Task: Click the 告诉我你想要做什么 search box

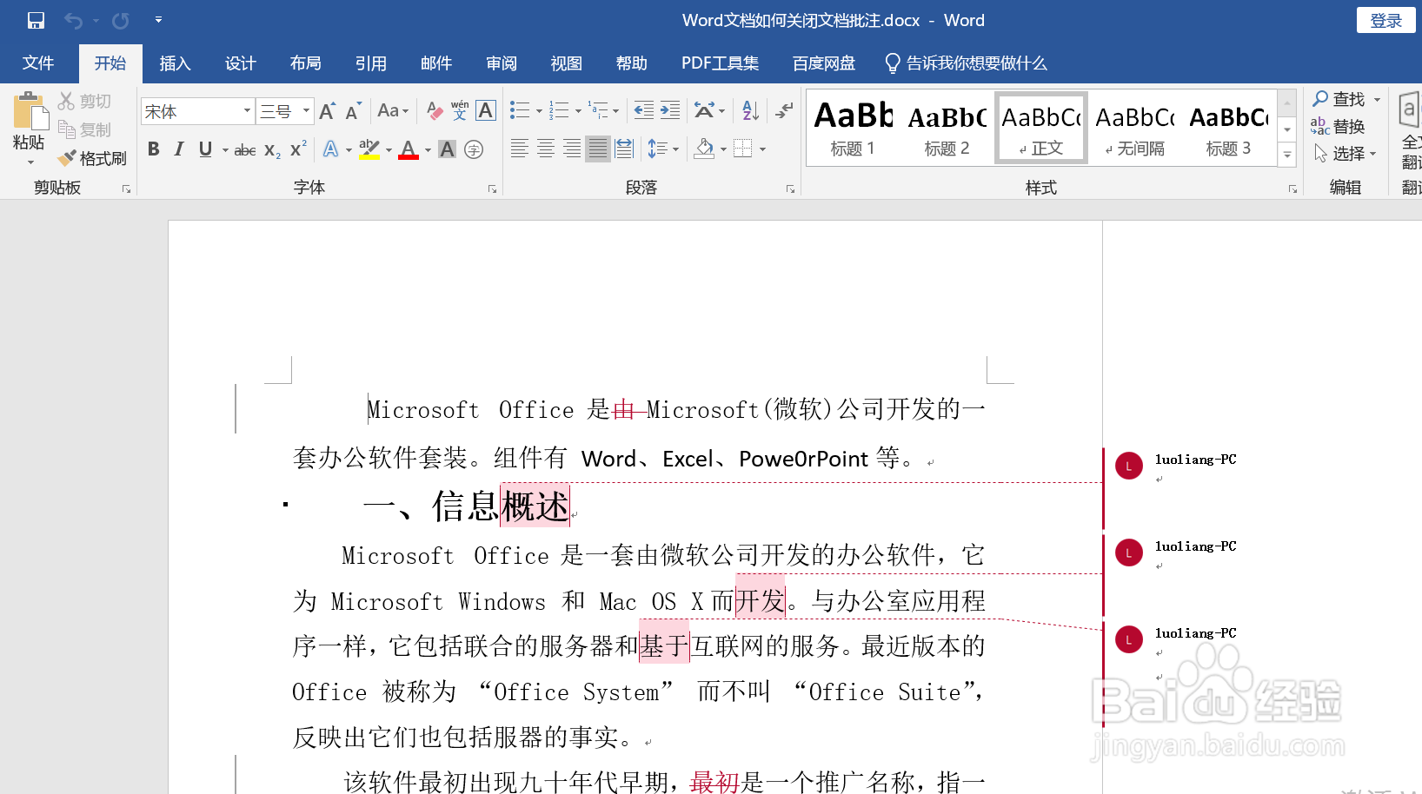Action: tap(967, 63)
